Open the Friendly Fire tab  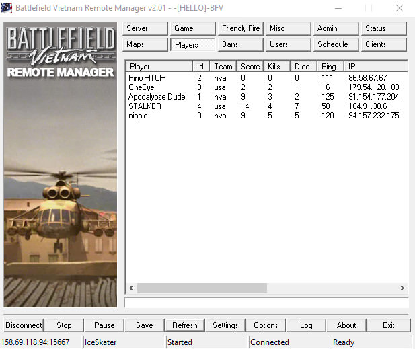click(240, 28)
